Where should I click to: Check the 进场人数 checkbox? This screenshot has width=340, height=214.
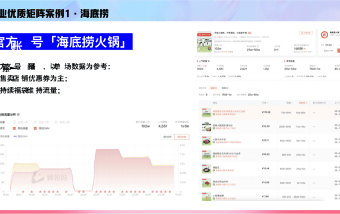[35, 122]
